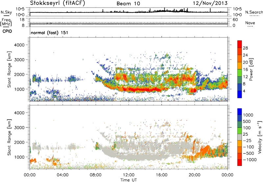Click the 'N.Sky' axis label
The height and width of the screenshot is (182, 263).
pos(6,12)
